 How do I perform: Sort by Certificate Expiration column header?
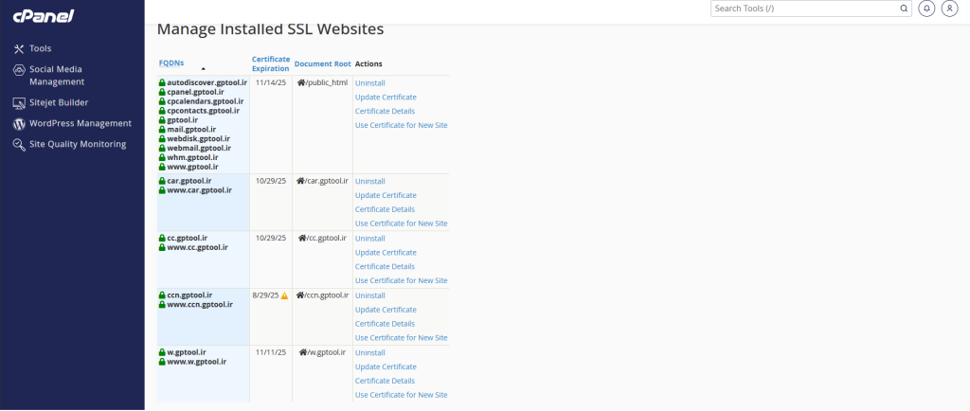(x=270, y=63)
